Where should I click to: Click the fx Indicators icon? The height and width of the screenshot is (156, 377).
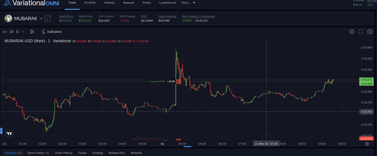point(43,31)
